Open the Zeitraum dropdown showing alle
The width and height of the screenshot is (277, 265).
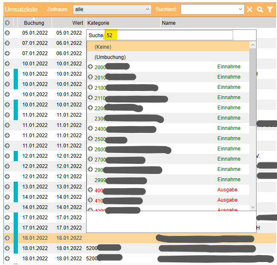[112, 9]
